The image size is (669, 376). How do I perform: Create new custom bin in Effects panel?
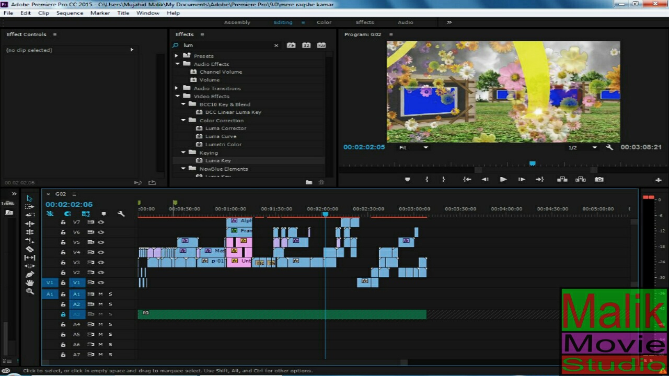coord(309,182)
